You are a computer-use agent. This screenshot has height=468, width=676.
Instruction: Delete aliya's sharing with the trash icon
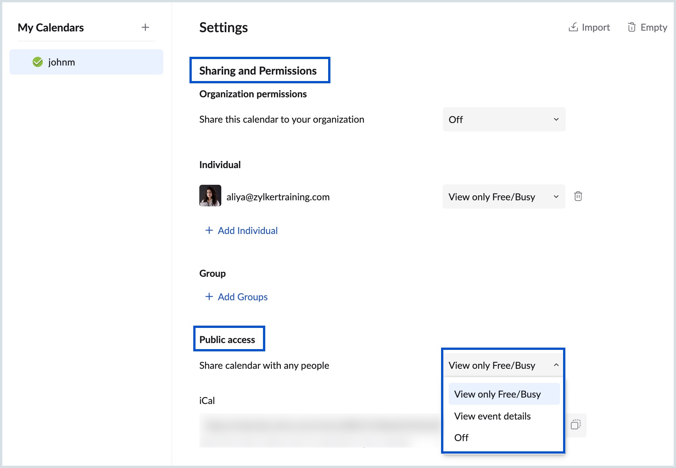coord(578,197)
